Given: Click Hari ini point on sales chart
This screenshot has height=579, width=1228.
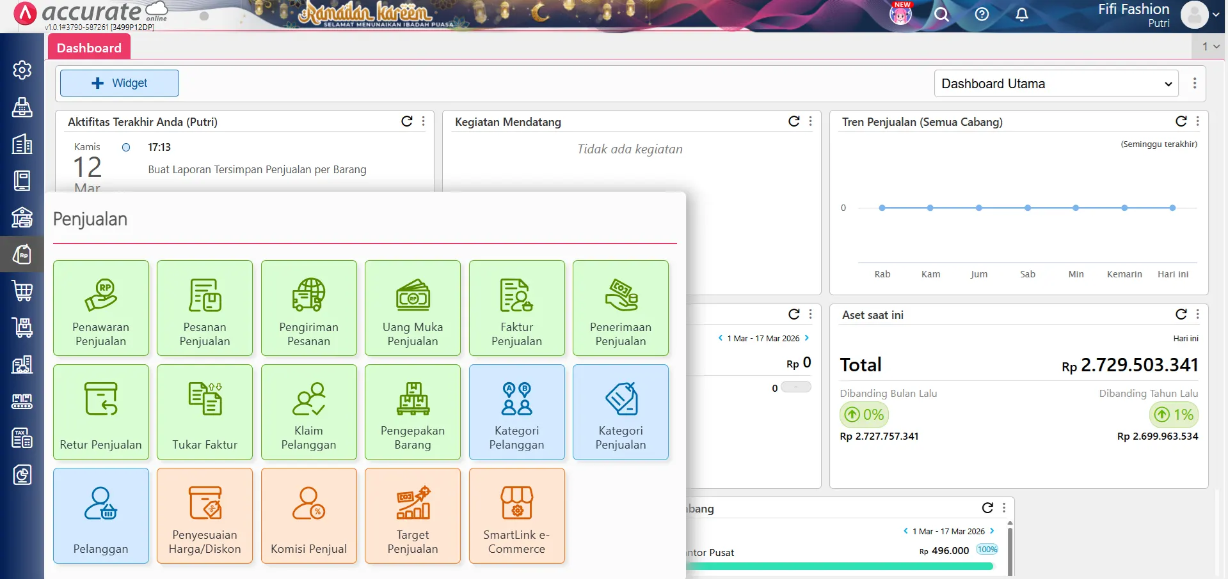Looking at the screenshot, I should click(x=1172, y=208).
